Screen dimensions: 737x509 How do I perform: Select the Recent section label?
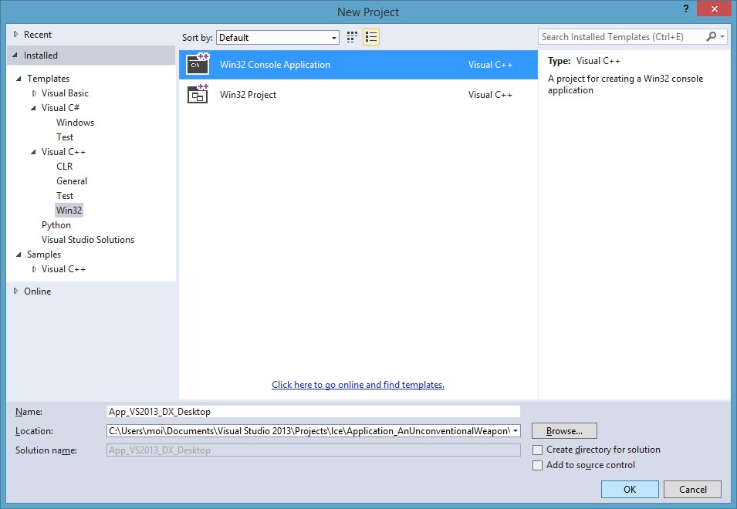pos(38,34)
